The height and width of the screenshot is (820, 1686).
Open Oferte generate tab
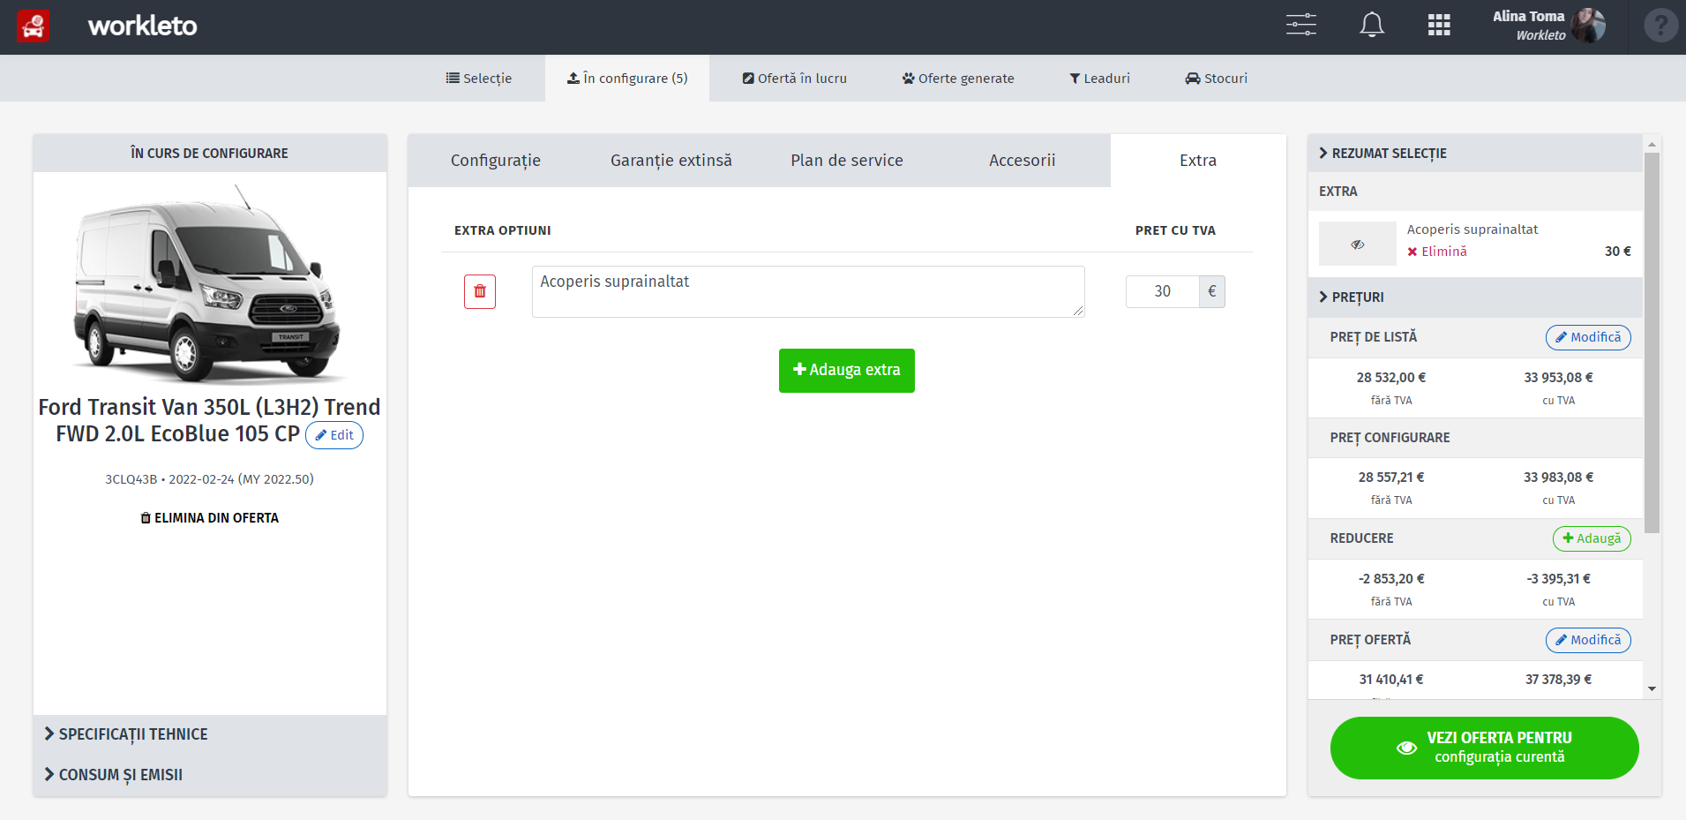958,79
